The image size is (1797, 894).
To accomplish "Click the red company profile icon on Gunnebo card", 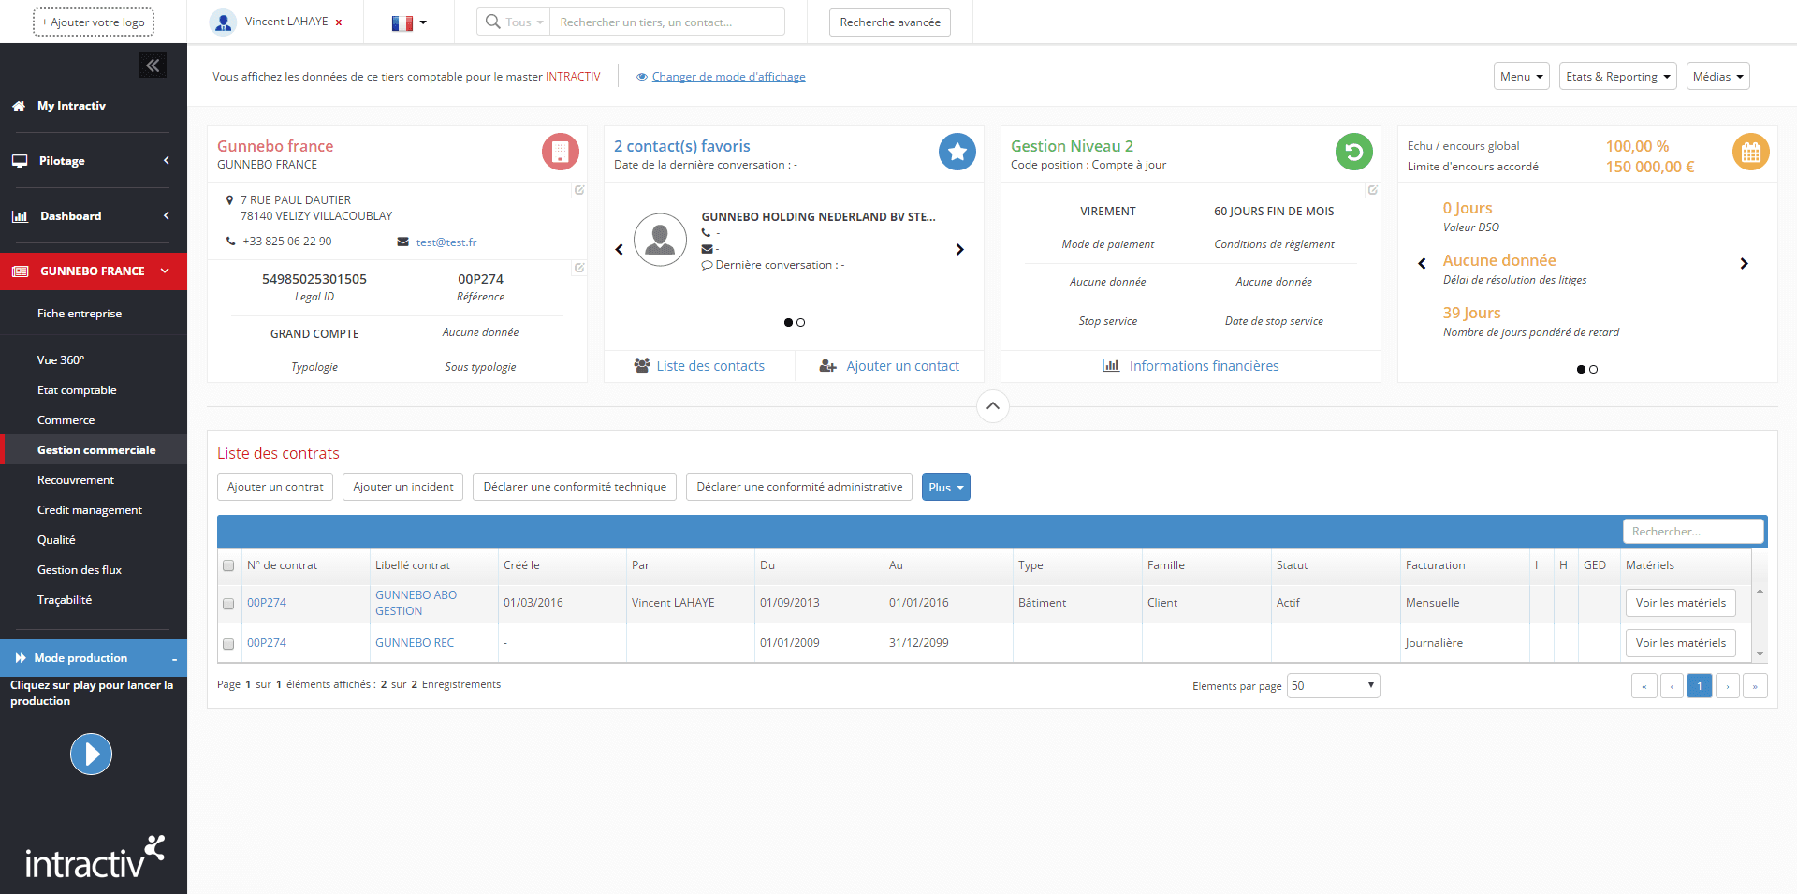I will (x=560, y=152).
